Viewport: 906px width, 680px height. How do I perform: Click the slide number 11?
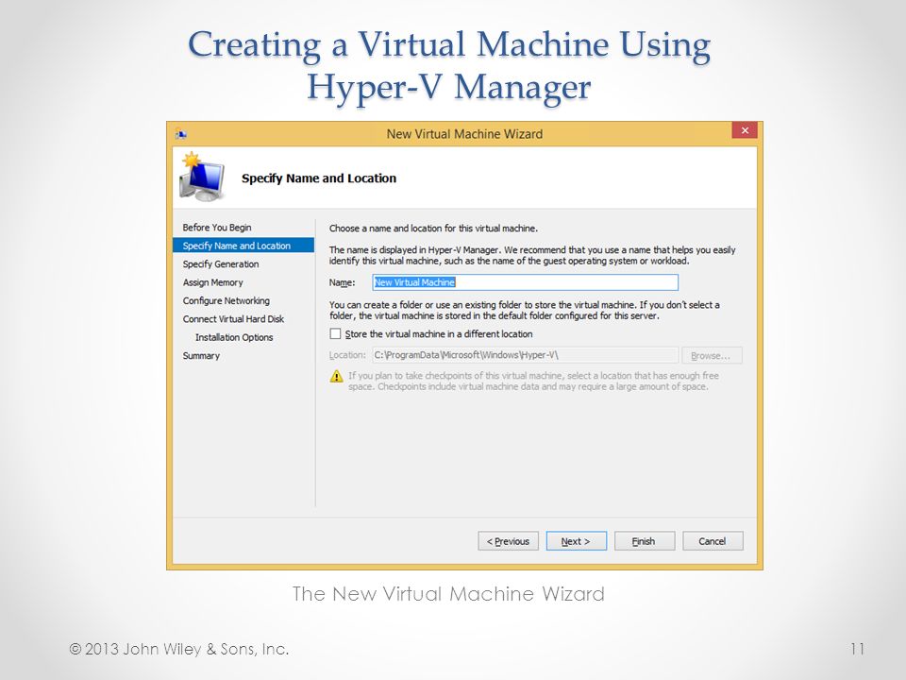point(858,650)
